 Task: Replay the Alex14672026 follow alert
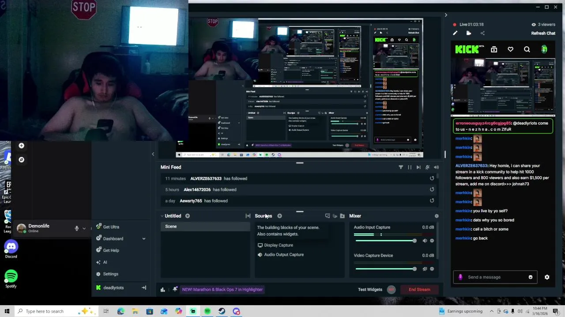click(x=432, y=189)
